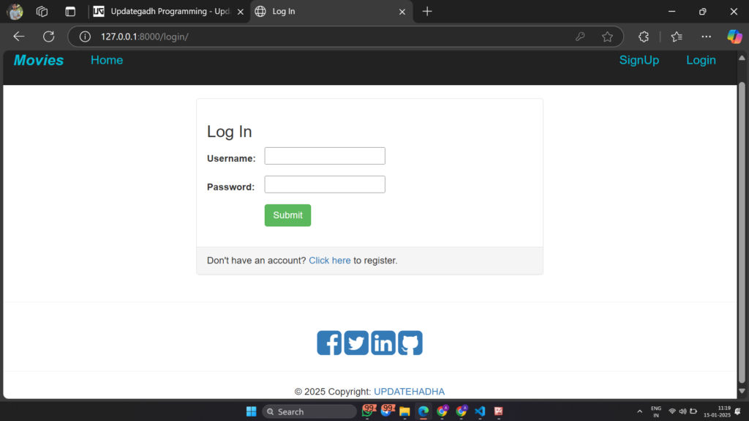Open the favorites list icon
Viewport: 749px width, 421px height.
click(x=677, y=37)
